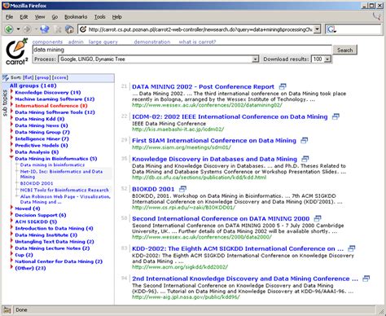Viewport: 386px width, 316px height.
Task: Open DATA MINING 2002 Post Conference Report
Action: [203, 86]
